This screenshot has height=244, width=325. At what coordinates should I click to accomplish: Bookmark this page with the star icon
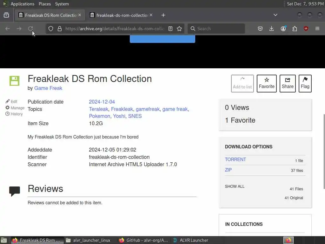coord(180,29)
